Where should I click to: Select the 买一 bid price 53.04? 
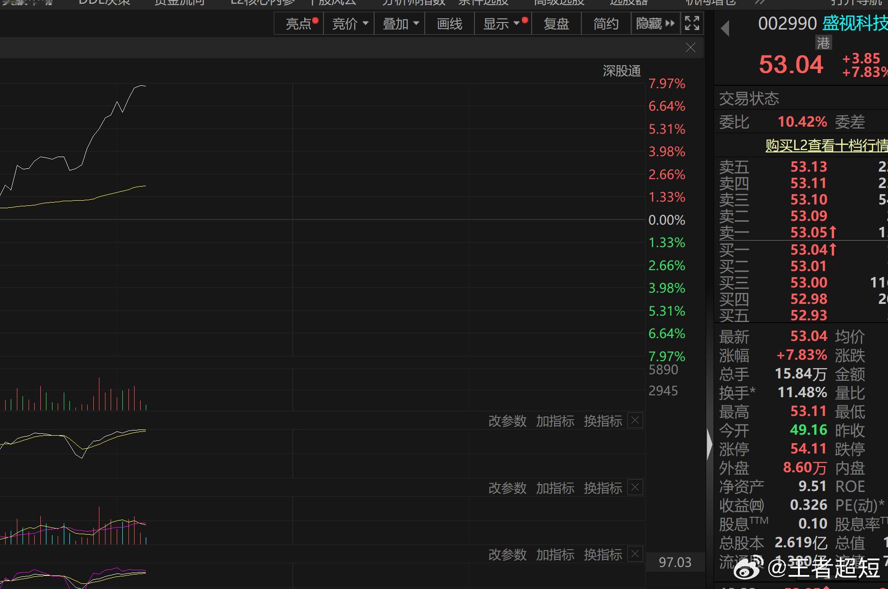point(809,249)
